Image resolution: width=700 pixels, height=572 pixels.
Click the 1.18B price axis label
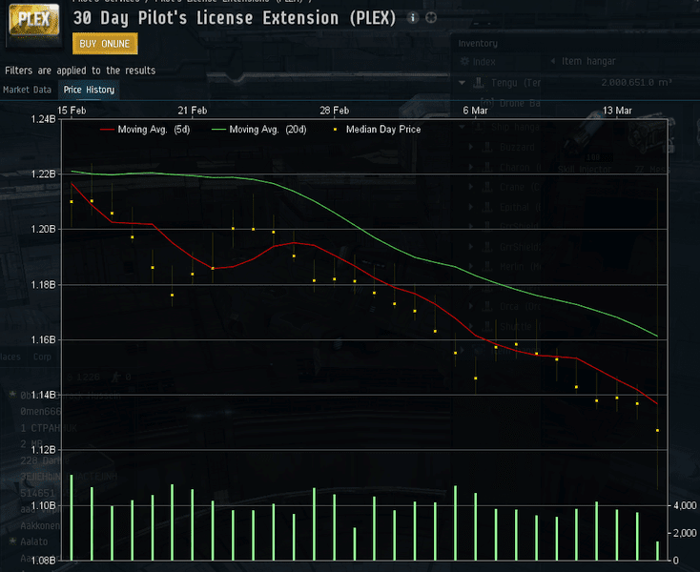[43, 284]
